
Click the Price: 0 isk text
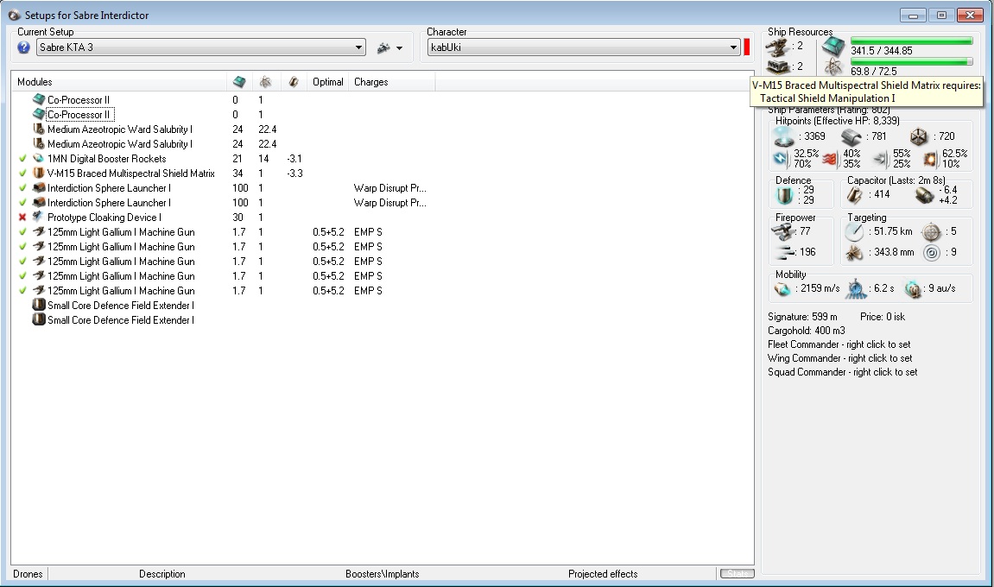tap(883, 316)
